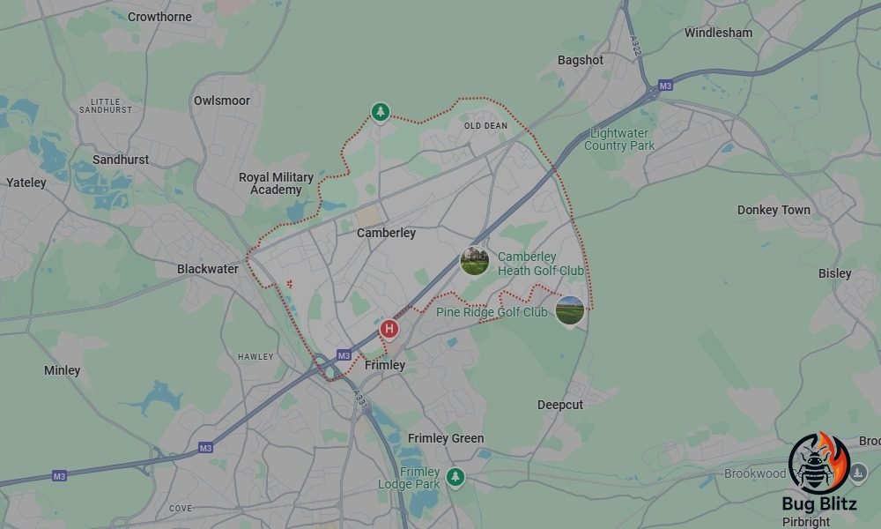The height and width of the screenshot is (529, 881).
Task: Click the Lightwater Country Park label
Action: click(x=619, y=139)
